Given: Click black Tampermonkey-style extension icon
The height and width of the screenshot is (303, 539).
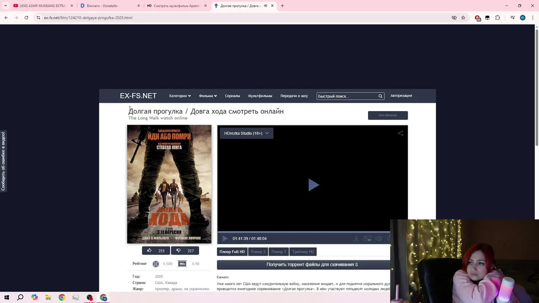Looking at the screenshot, I should click(487, 18).
